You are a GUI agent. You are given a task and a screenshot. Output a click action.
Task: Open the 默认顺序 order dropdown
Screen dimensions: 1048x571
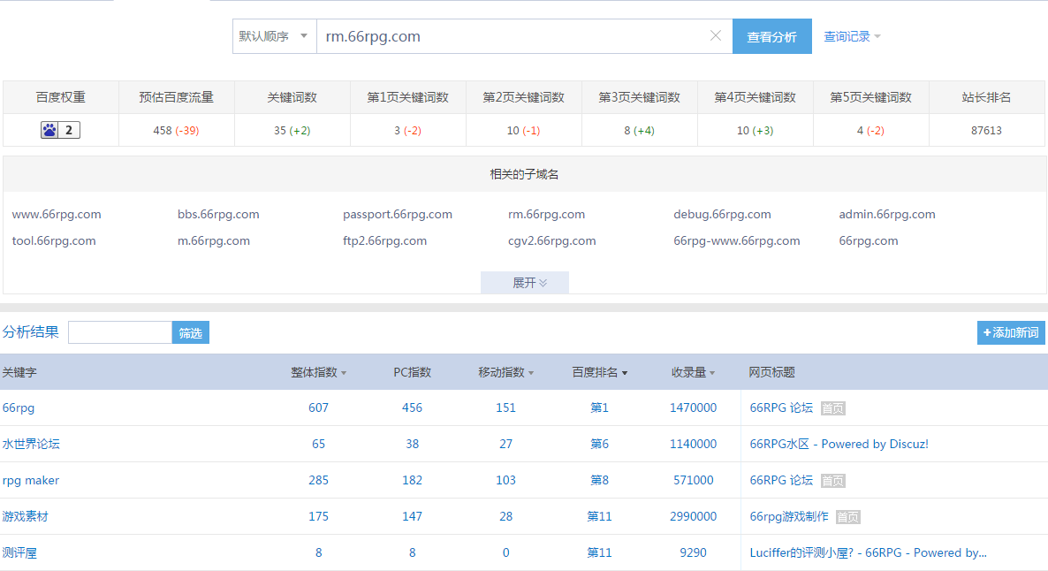274,36
